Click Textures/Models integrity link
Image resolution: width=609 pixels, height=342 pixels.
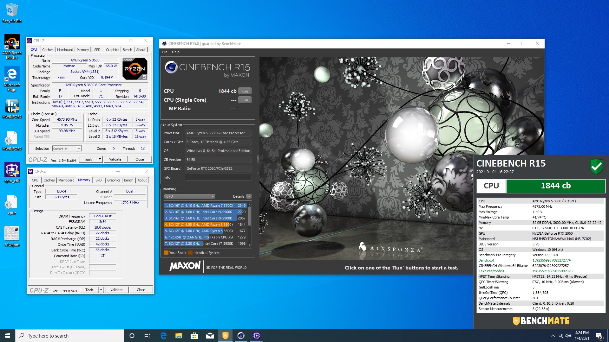(491, 271)
